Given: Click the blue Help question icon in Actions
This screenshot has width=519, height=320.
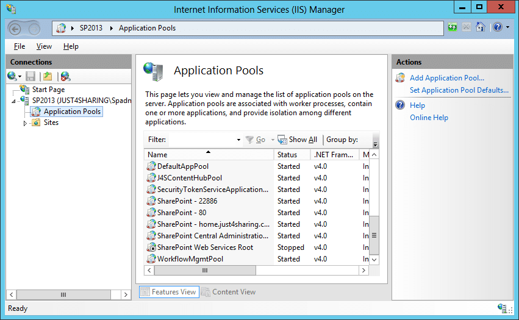Looking at the screenshot, I should (x=400, y=105).
